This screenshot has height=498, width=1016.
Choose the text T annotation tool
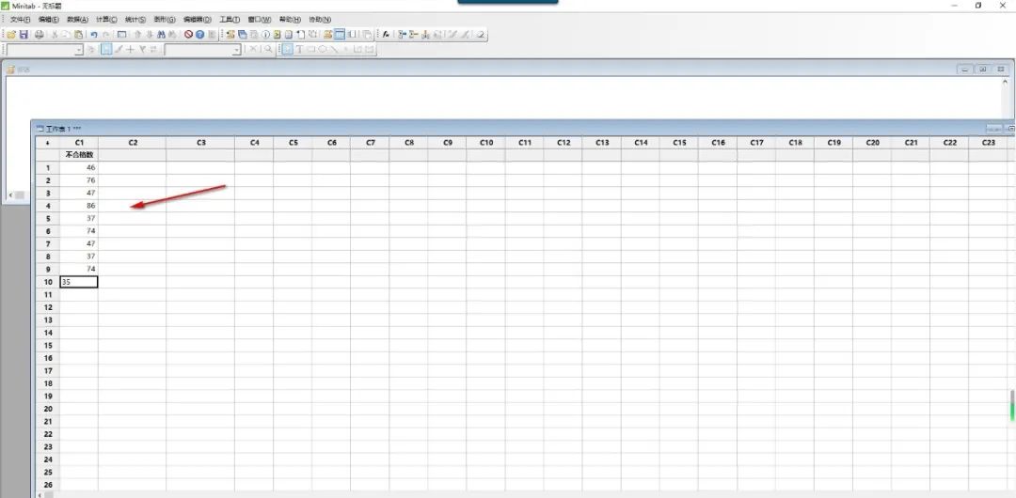click(299, 49)
